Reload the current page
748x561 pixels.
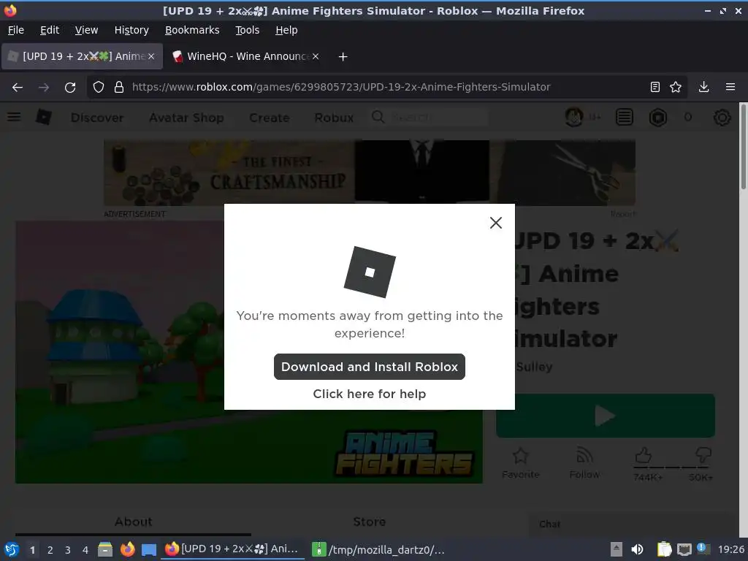pyautogui.click(x=70, y=88)
